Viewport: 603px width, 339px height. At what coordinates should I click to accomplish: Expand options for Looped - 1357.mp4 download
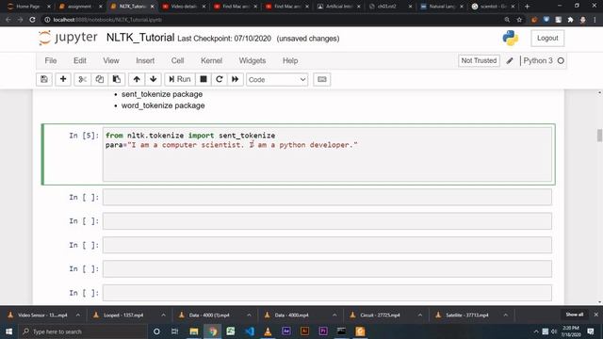(x=163, y=315)
